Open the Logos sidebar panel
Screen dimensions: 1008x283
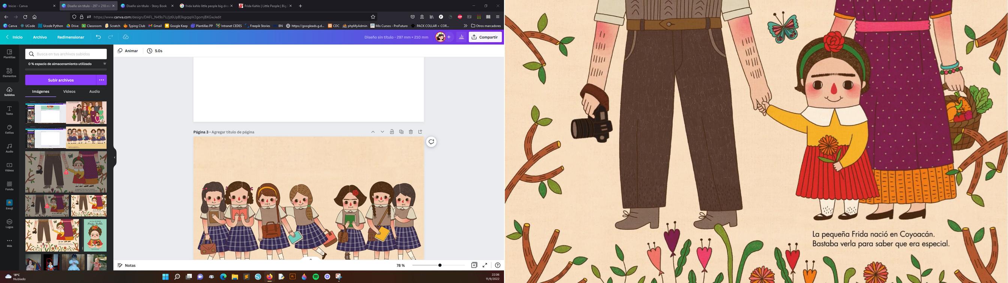click(x=9, y=223)
